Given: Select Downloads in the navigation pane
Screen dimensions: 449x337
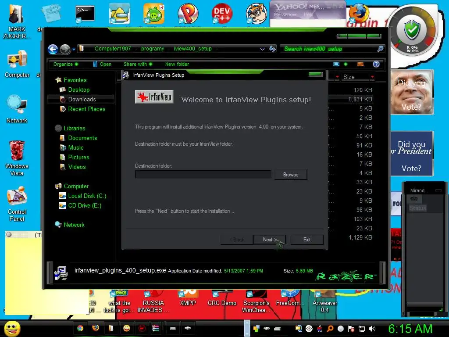Looking at the screenshot, I should tap(82, 99).
